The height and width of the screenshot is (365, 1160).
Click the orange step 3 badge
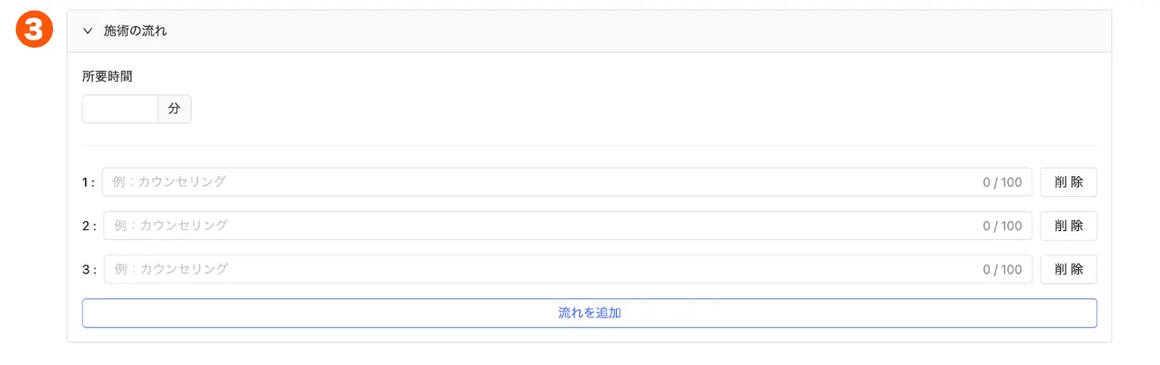click(x=35, y=31)
